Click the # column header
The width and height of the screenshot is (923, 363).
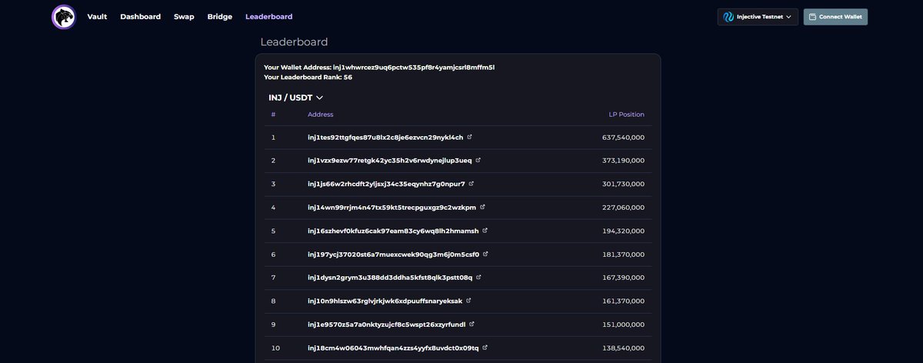pos(273,115)
